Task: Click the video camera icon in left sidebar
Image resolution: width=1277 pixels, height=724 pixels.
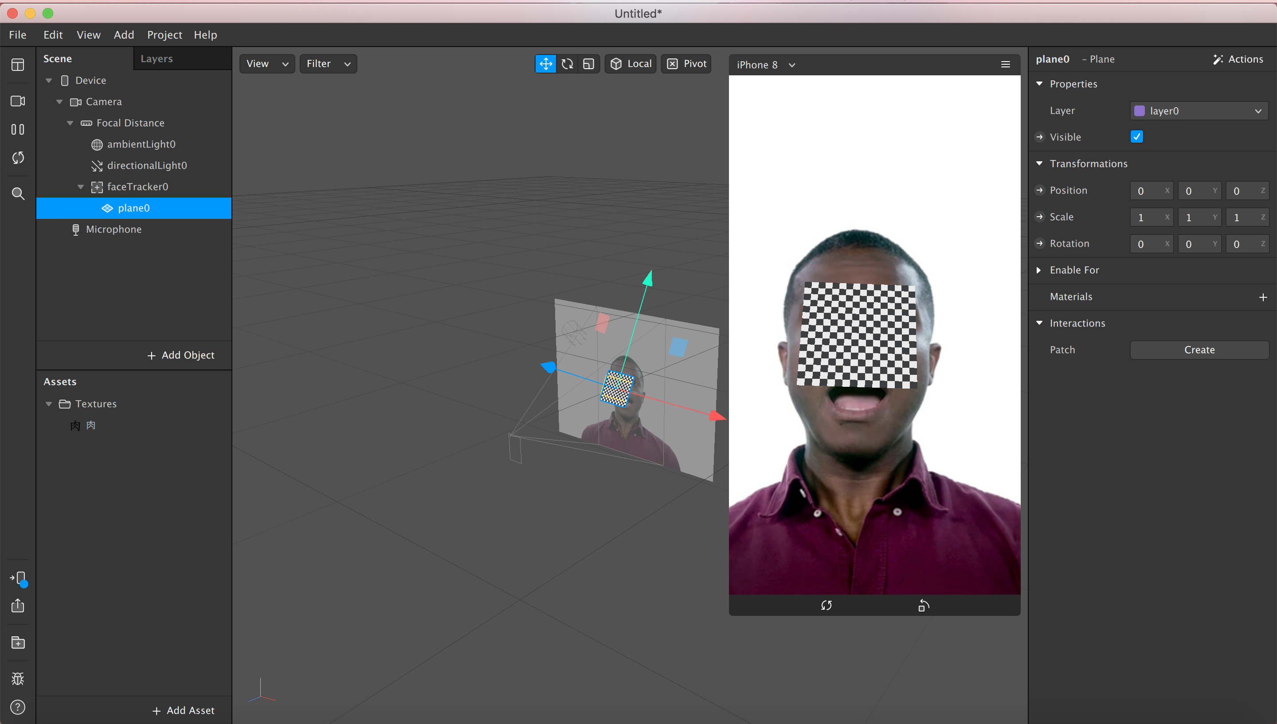Action: [x=18, y=101]
